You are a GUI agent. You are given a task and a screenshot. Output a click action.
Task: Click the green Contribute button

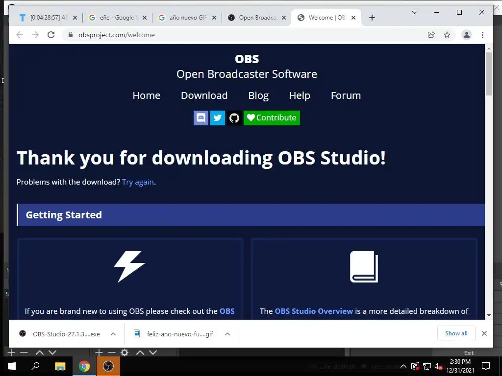[x=272, y=118]
